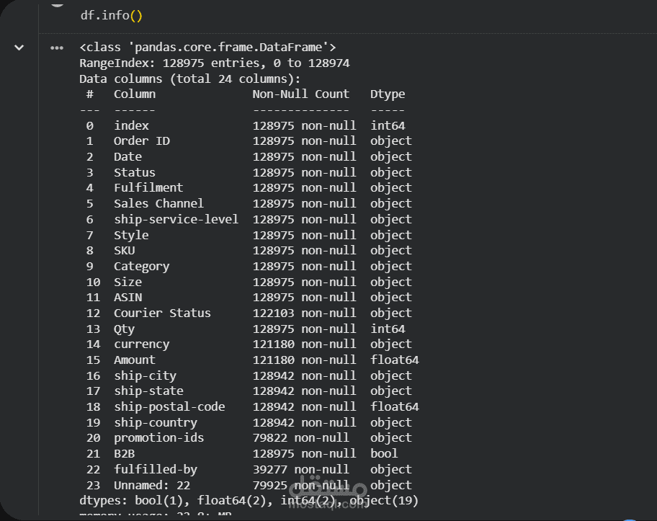Click the 'currency' column name

point(141,344)
